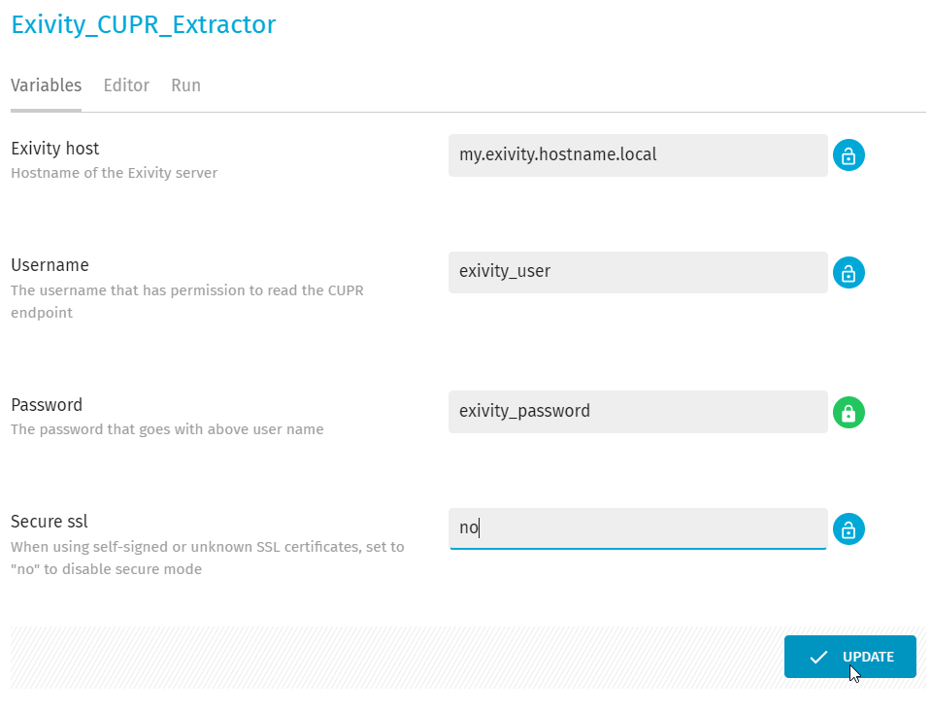The height and width of the screenshot is (713, 931).
Task: Click the Secure ssl input field
Action: [638, 528]
